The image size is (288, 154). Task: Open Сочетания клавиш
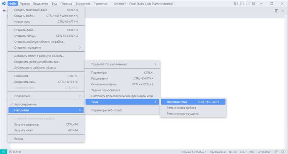pyautogui.click(x=122, y=84)
